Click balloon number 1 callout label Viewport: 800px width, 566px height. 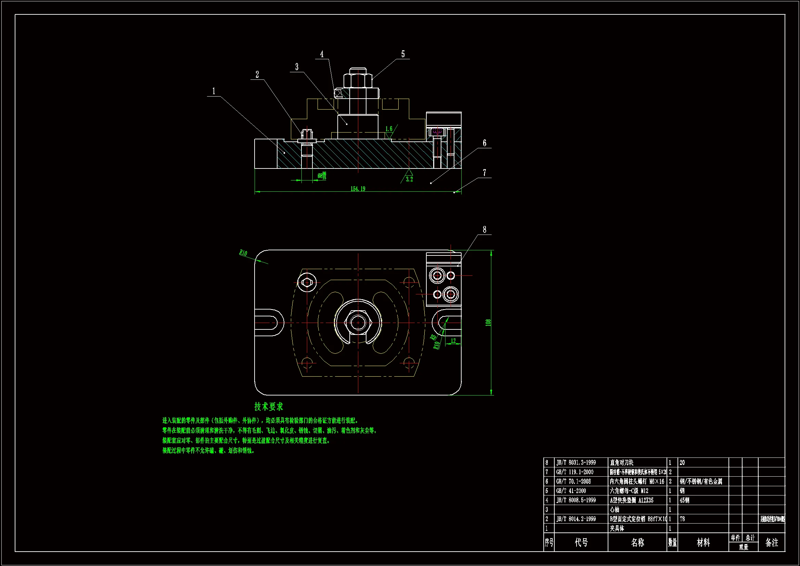[x=214, y=91]
